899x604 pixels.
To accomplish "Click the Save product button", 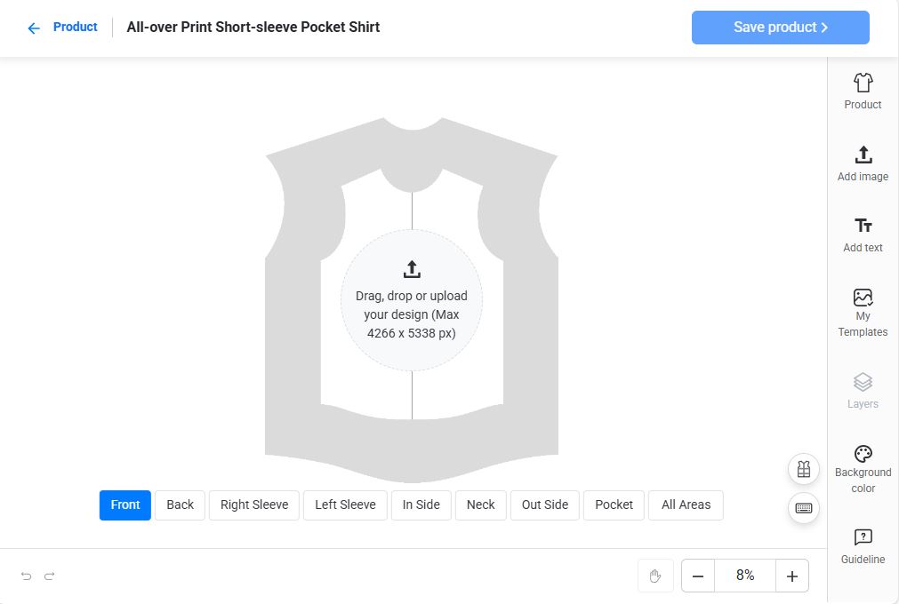I will [780, 28].
